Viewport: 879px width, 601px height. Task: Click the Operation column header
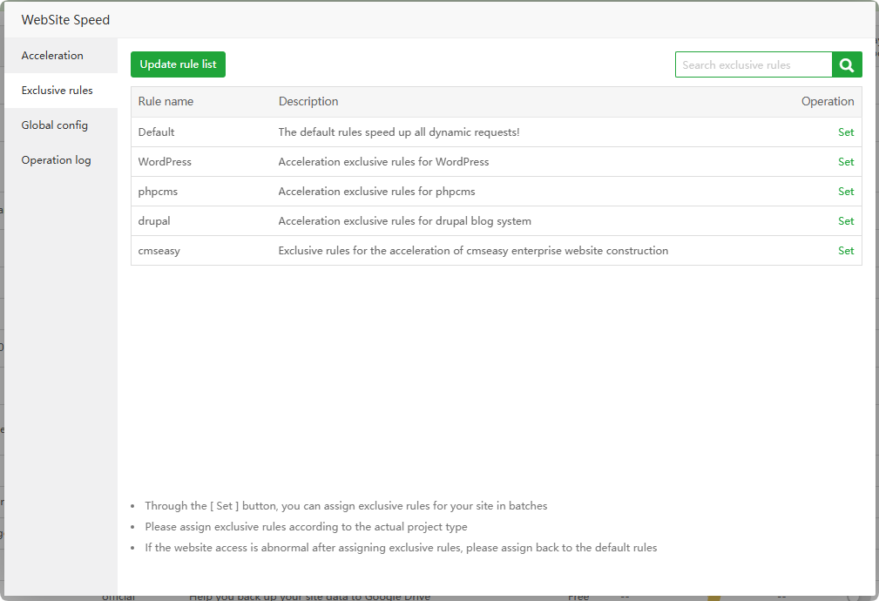coord(828,102)
